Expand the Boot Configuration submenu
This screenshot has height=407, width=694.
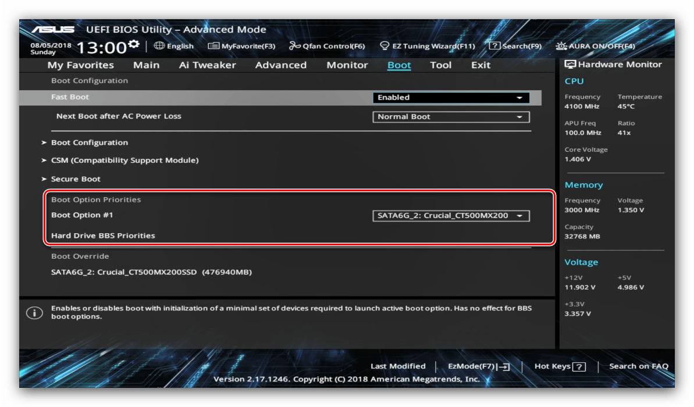[x=89, y=142]
